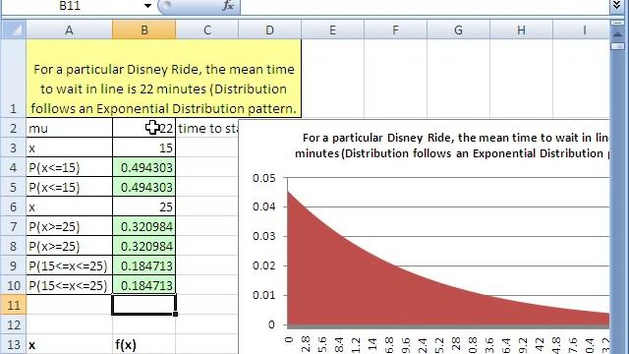Select row 5 header

point(13,187)
